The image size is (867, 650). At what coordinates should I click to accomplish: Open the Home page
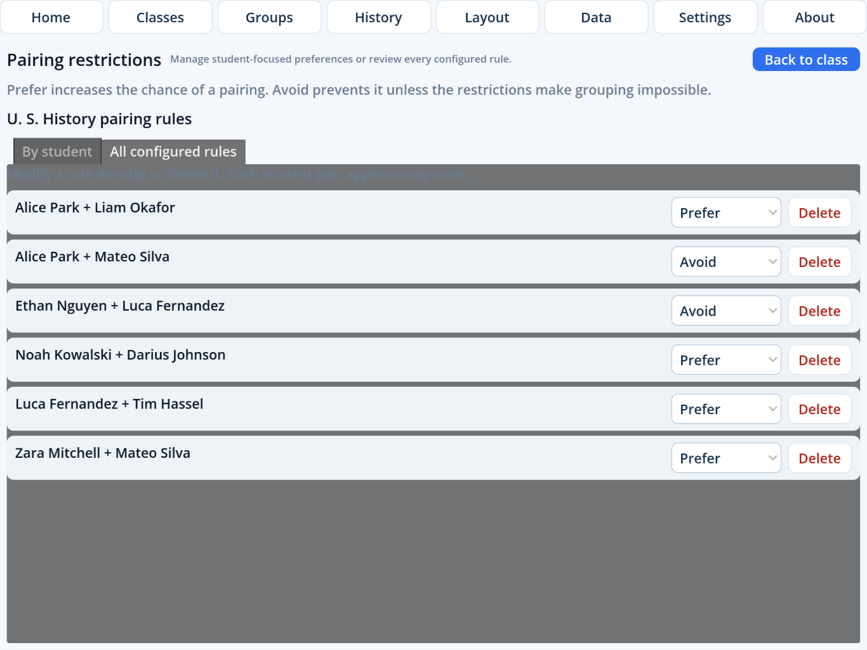click(51, 17)
